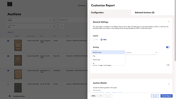Screen dimensions: 176x99
Task: Click the Cancel button
Action: (x=155, y=96)
